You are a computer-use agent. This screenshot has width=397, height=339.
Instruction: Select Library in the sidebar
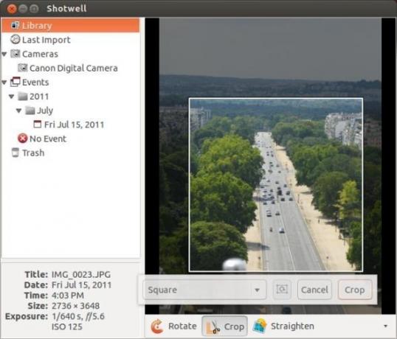pos(70,26)
